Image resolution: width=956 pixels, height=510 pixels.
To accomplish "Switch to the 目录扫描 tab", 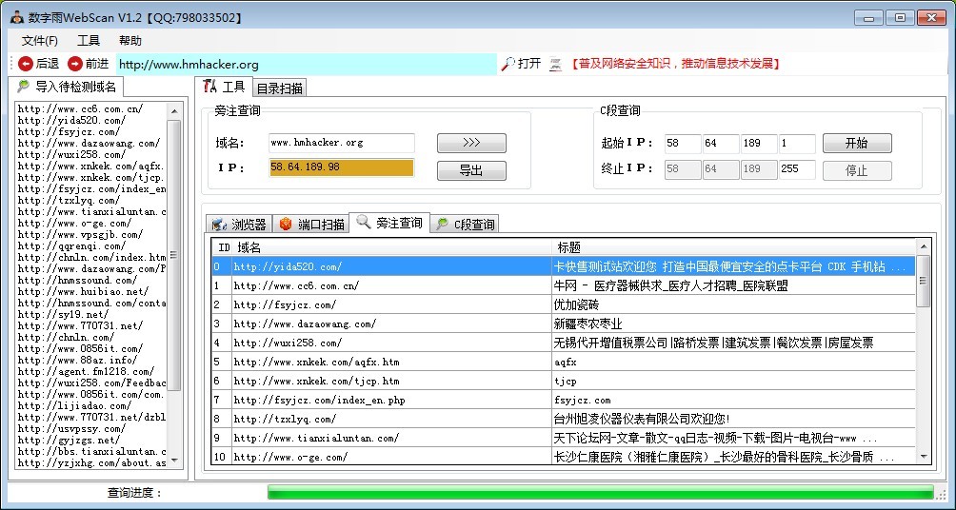I will 279,88.
